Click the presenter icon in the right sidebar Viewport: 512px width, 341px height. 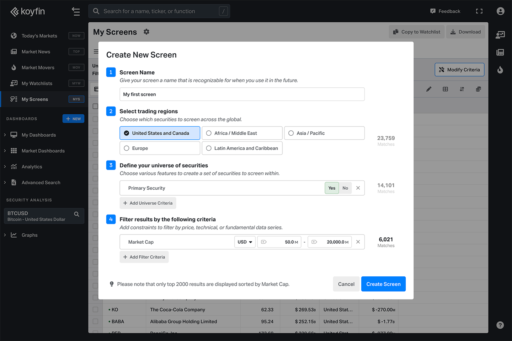coord(500,35)
